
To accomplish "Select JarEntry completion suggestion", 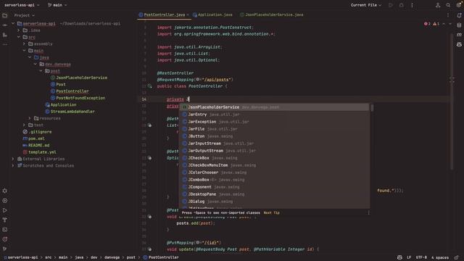I will click(x=274, y=115).
